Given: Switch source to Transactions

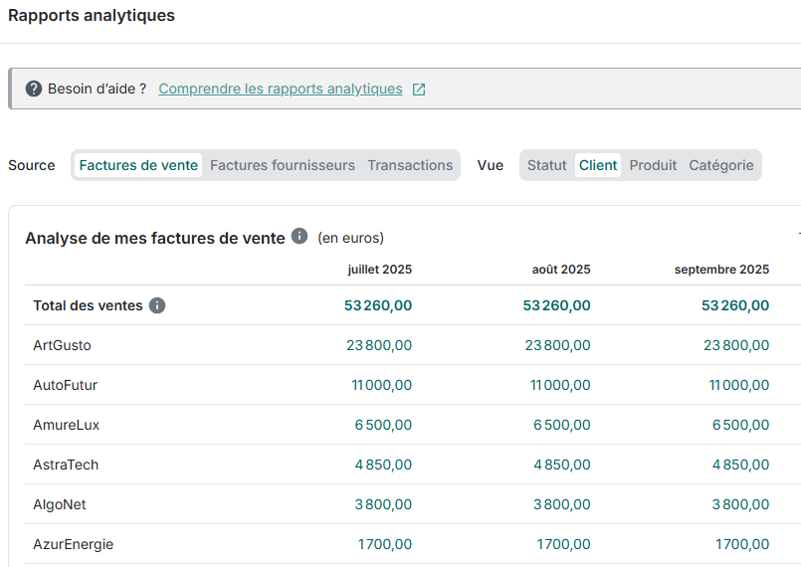Looking at the screenshot, I should [410, 165].
